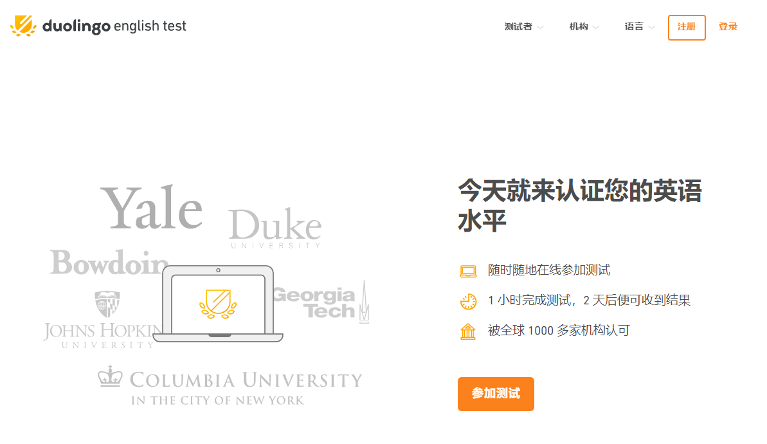Click the Yale logo image
The height and width of the screenshot is (444, 767).
pos(152,208)
